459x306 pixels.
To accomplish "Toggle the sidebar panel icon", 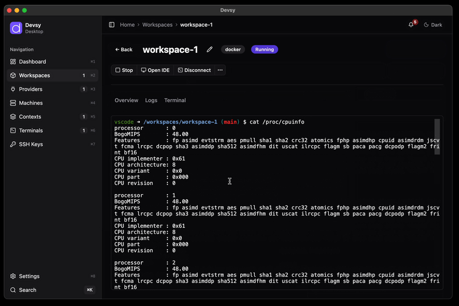I will click(111, 25).
